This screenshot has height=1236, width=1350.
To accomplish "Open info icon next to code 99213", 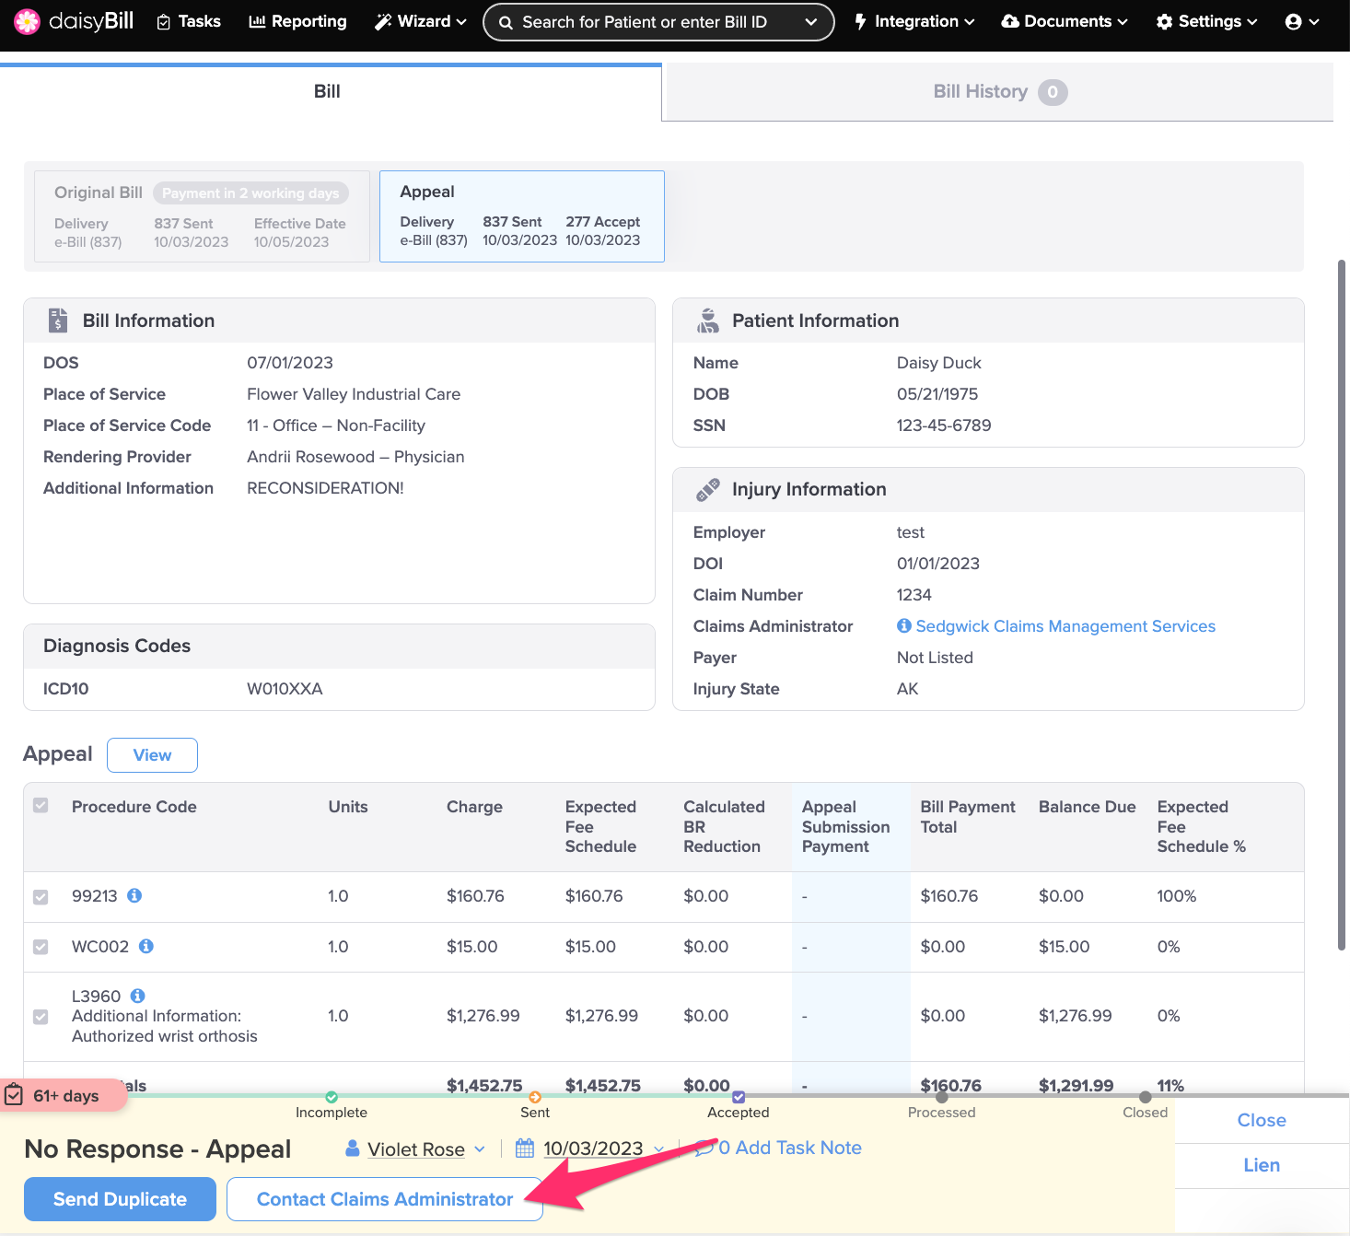I will (134, 895).
